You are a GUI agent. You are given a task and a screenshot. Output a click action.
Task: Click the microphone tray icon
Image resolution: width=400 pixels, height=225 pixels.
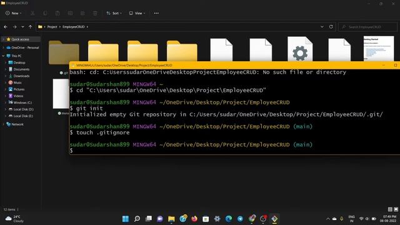coord(342,219)
